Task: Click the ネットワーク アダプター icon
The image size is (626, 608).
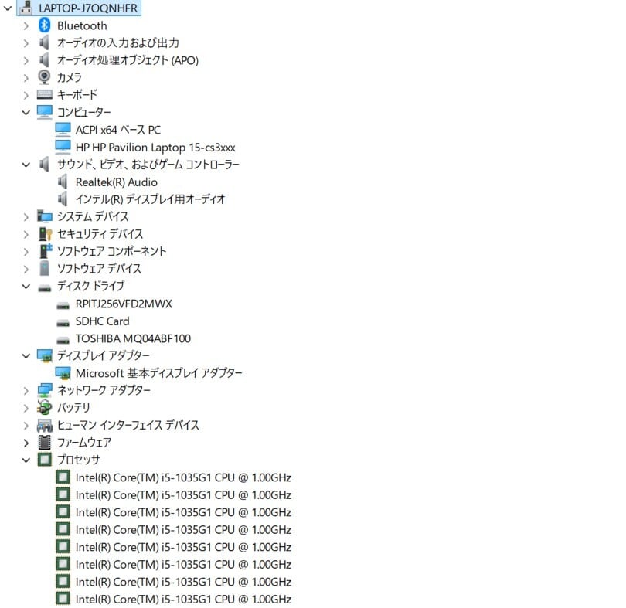Action: pos(44,390)
